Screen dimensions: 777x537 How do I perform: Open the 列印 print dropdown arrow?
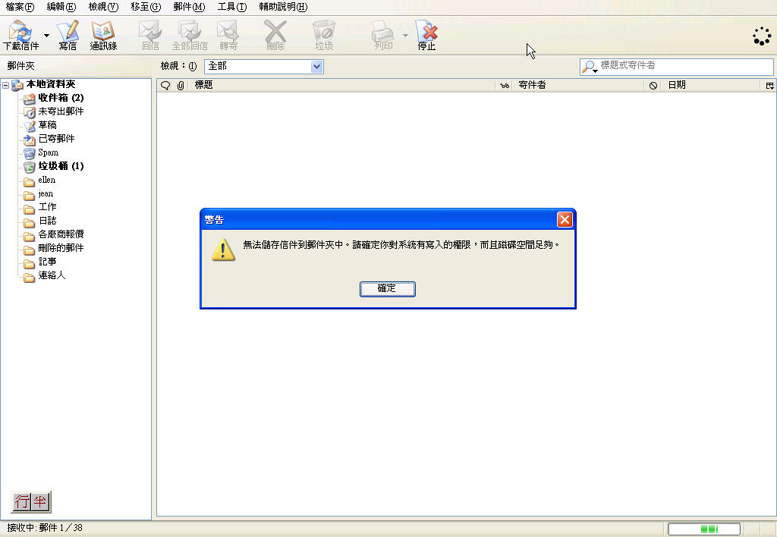click(x=405, y=35)
